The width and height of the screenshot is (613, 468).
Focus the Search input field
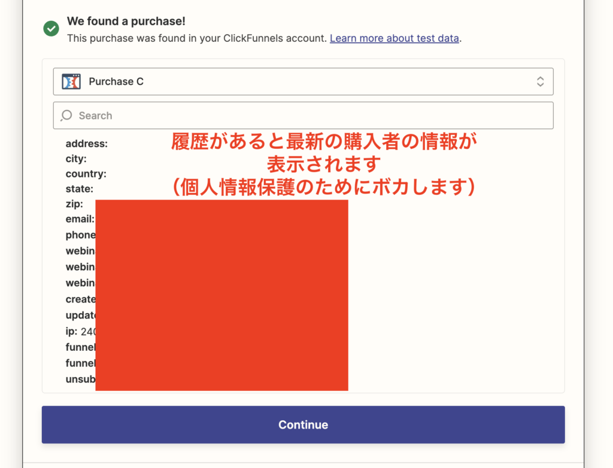[x=311, y=115]
